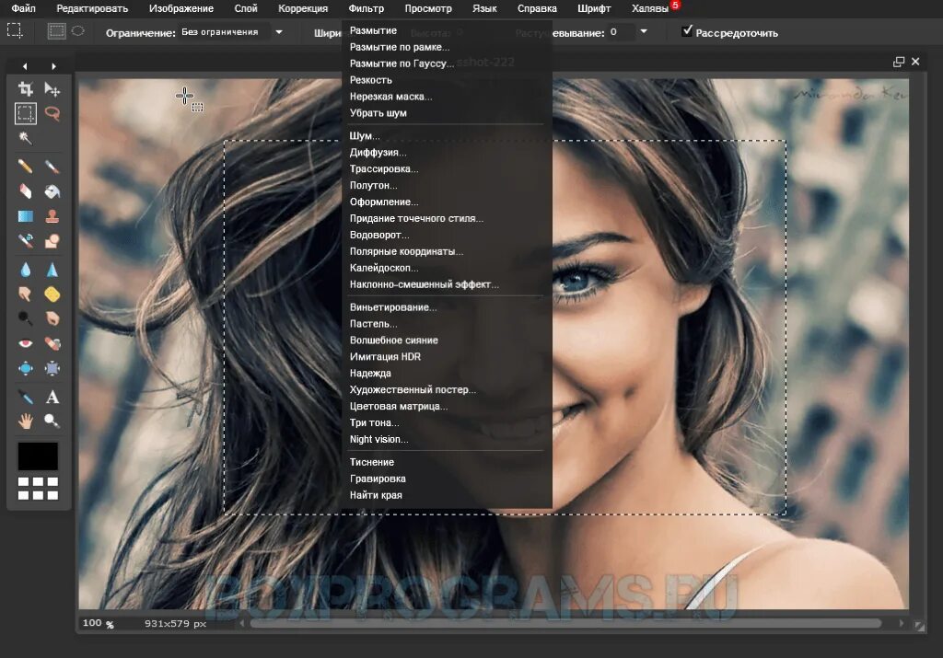Select the Lasso tool
This screenshot has height=658, width=943.
[52, 113]
